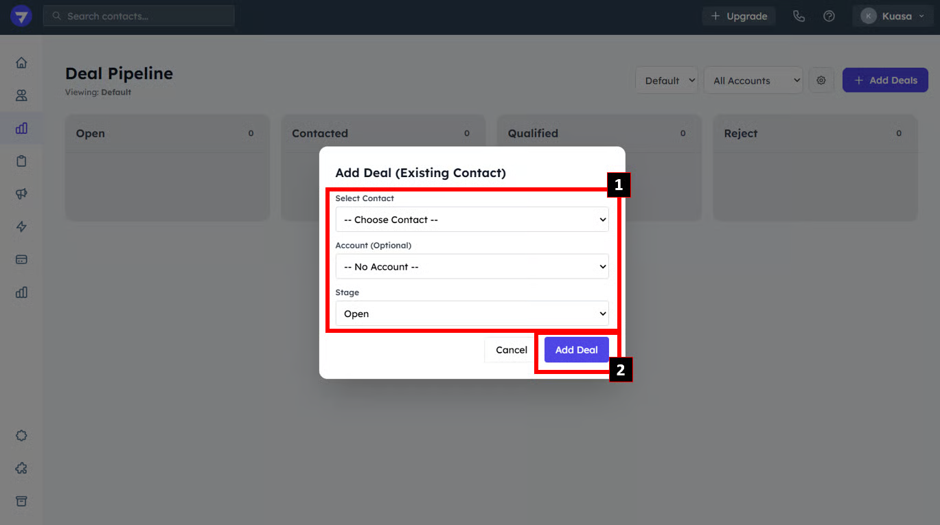Viewport: 940px width, 525px height.
Task: Expand the Choose Contact dropdown
Action: 472,220
